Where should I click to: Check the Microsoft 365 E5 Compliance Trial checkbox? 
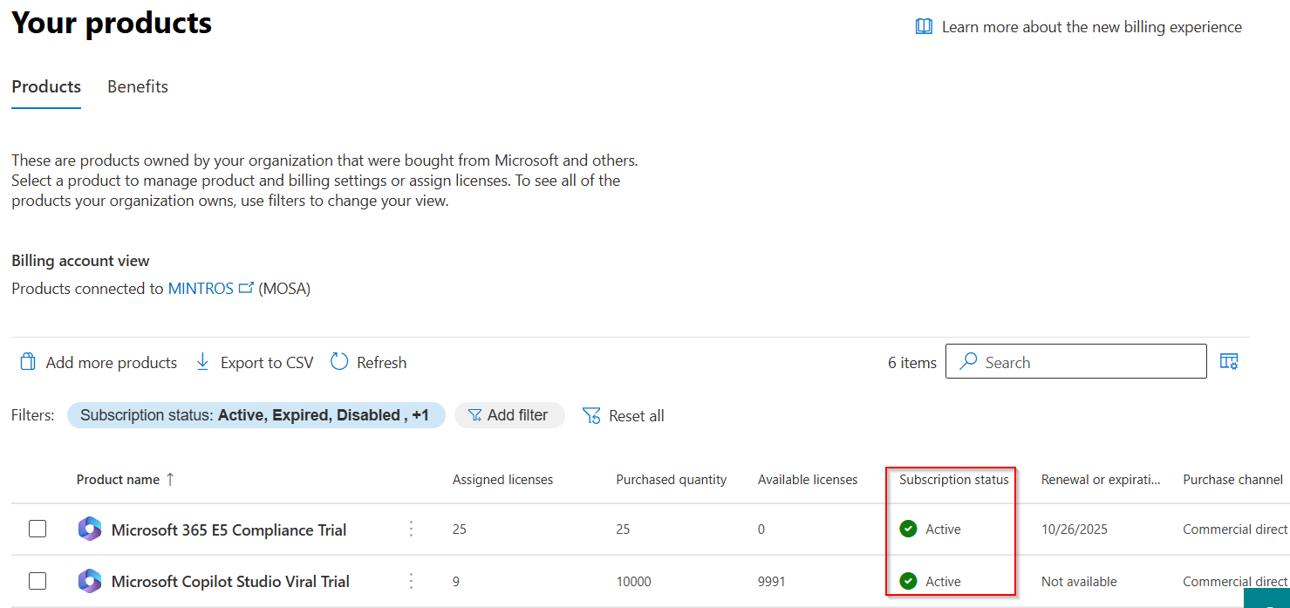(x=38, y=529)
